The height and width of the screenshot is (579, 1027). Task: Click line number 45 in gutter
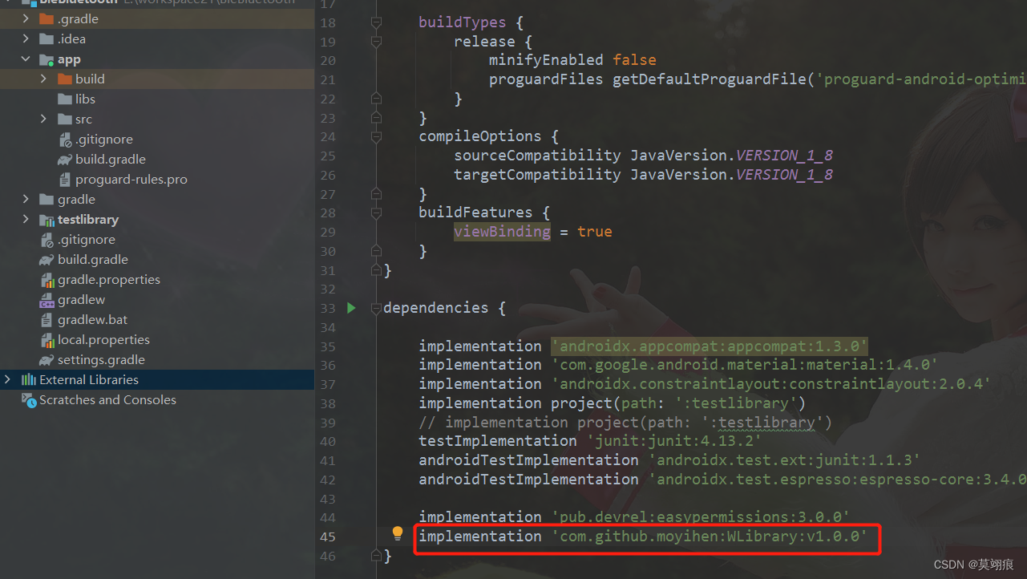pos(327,536)
